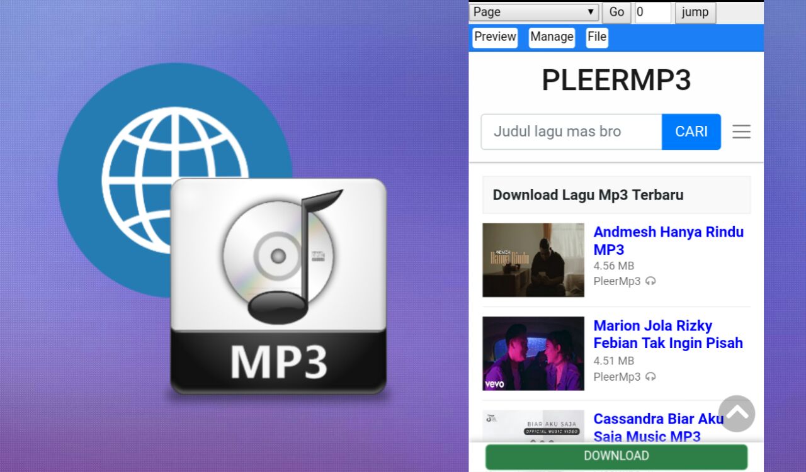Screen dimensions: 806x472
Task: Click the headphones icon for Marion Jola track
Action: [649, 376]
